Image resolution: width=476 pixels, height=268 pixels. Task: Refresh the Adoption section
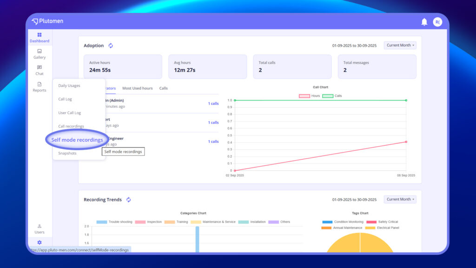(x=111, y=46)
